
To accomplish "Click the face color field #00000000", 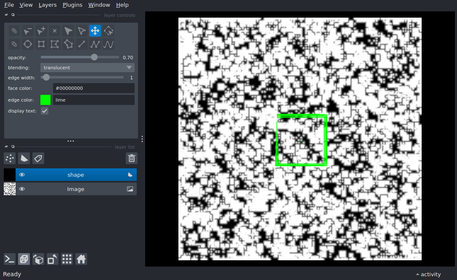I will click(94, 88).
